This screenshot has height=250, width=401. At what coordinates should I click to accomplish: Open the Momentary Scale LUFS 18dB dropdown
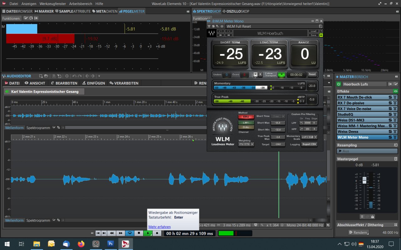point(309,137)
